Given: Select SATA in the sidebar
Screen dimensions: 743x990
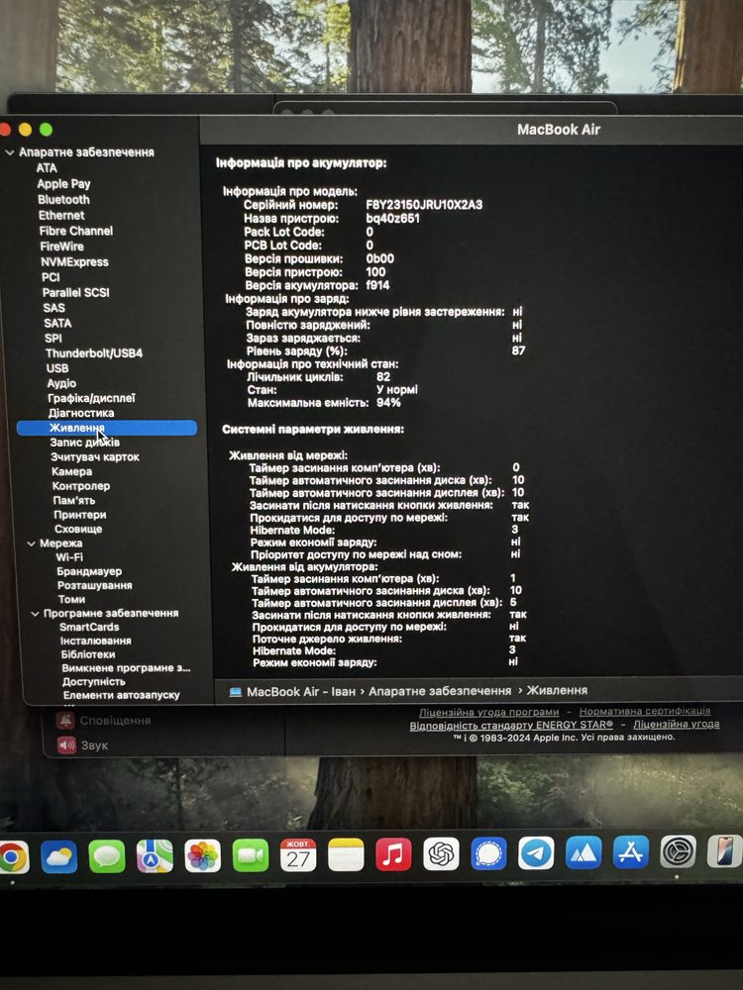Looking at the screenshot, I should [57, 323].
